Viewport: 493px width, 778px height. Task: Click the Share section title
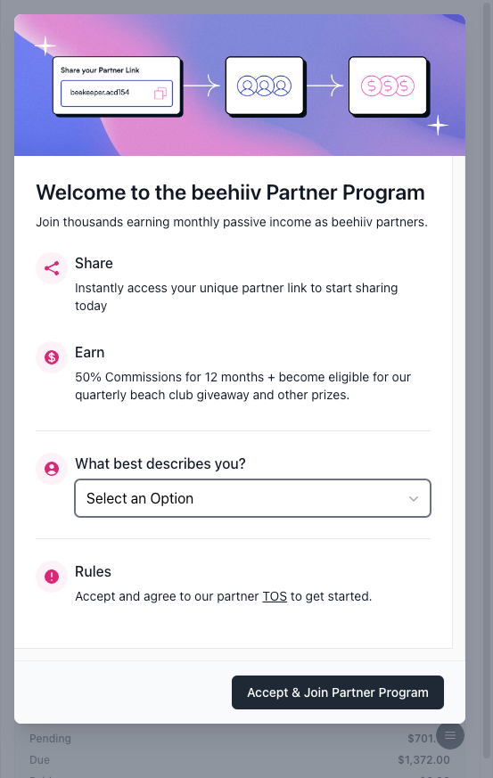(x=94, y=263)
